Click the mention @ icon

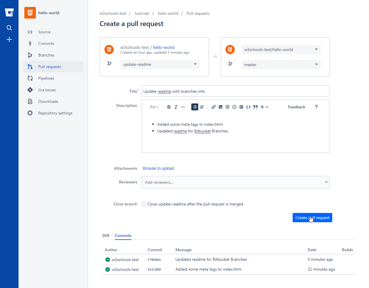click(227, 107)
